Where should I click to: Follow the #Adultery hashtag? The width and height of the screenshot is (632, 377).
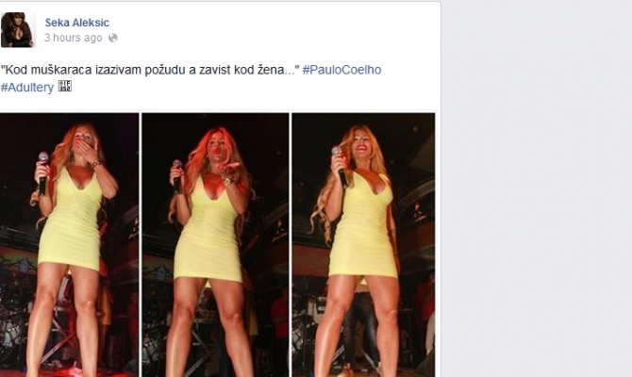[x=27, y=88]
